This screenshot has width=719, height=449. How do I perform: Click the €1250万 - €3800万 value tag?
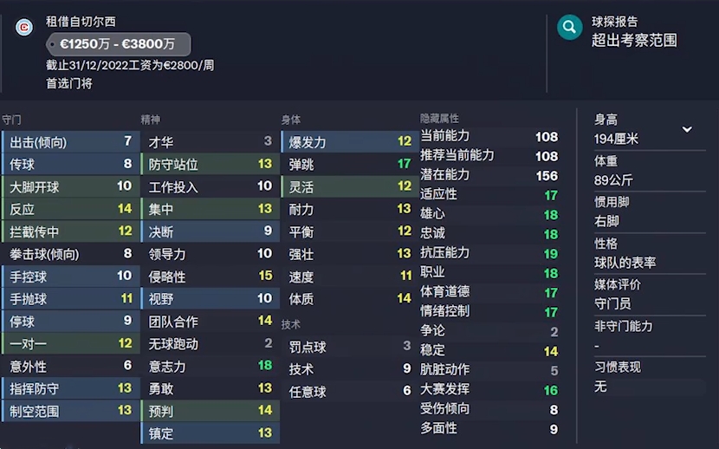pyautogui.click(x=118, y=44)
